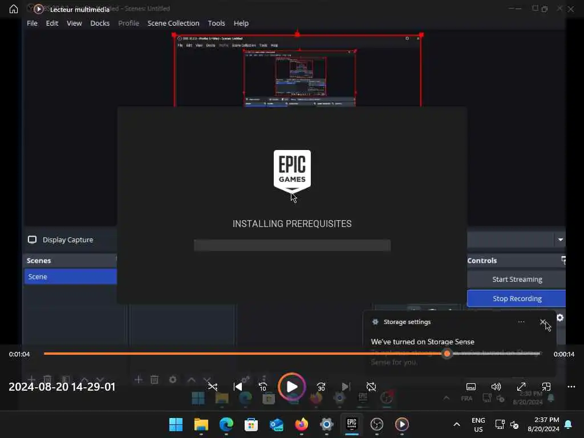584x438 pixels.
Task: Jump to the next track
Action: pyautogui.click(x=346, y=387)
